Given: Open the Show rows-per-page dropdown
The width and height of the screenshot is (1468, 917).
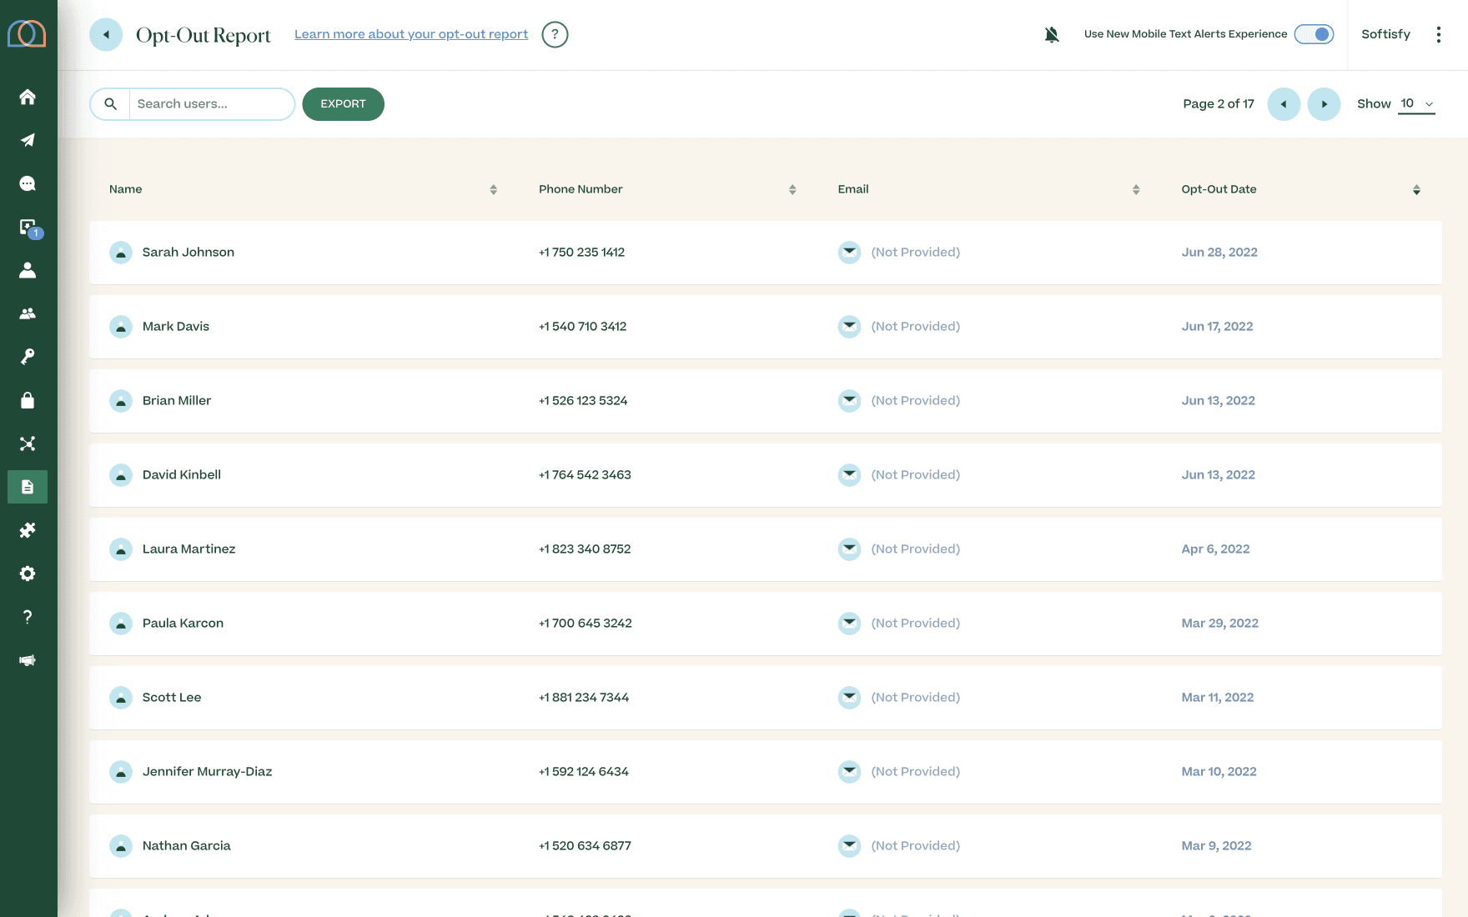Looking at the screenshot, I should (x=1415, y=104).
